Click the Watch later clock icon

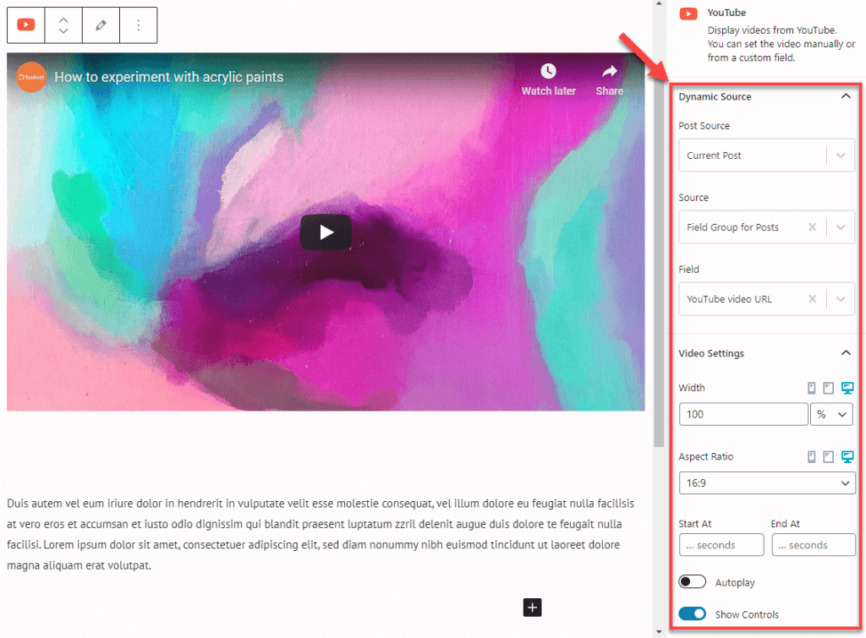(x=548, y=72)
